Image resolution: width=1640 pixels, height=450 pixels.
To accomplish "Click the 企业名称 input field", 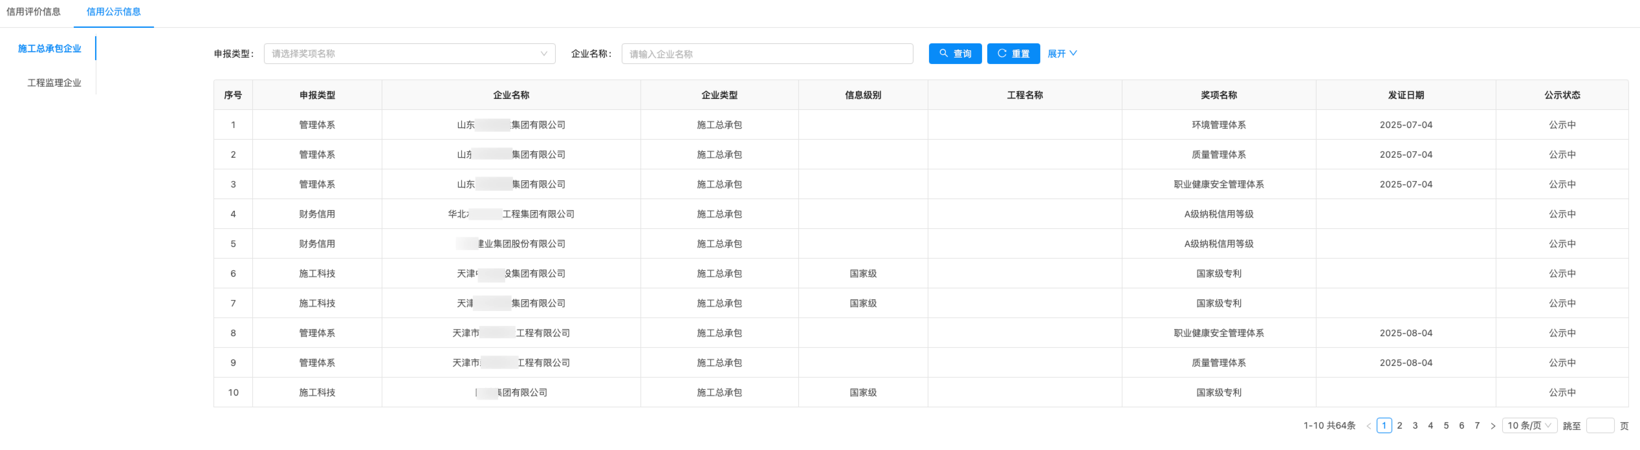I will click(x=767, y=54).
